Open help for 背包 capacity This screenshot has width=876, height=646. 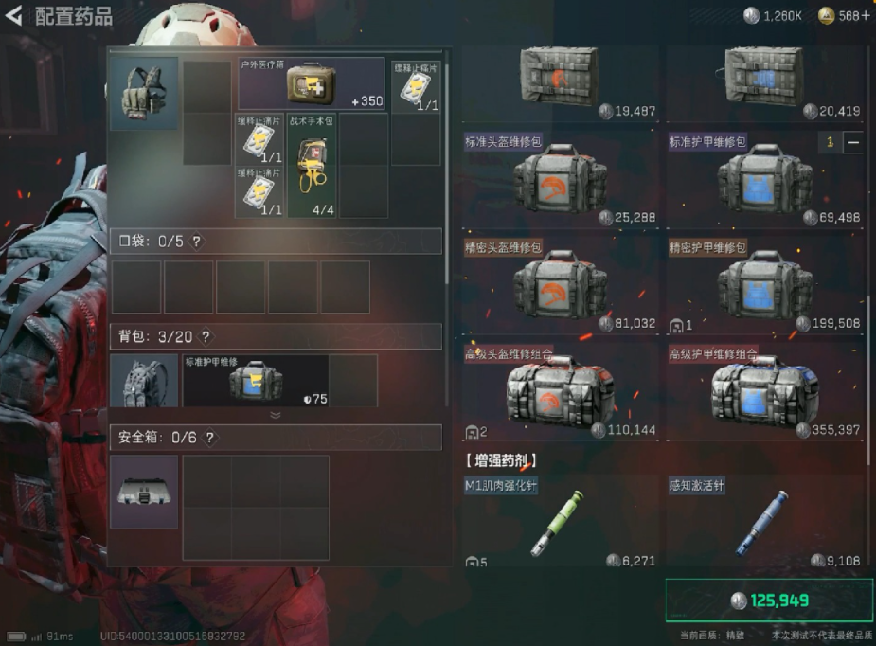pyautogui.click(x=206, y=336)
